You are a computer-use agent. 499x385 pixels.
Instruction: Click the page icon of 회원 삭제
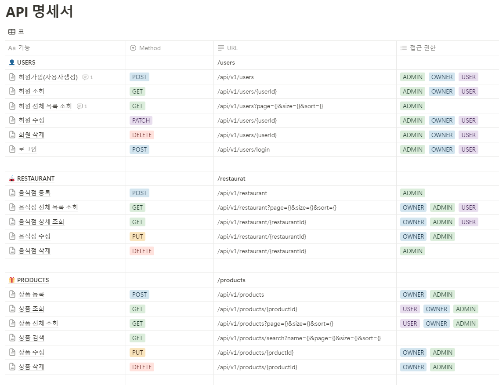(x=12, y=135)
